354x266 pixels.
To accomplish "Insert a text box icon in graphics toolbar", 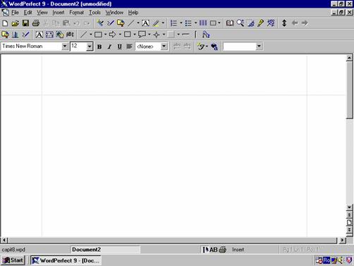I will pos(39,35).
